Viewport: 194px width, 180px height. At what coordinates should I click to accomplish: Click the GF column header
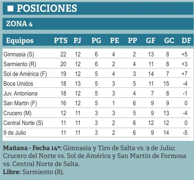tap(151, 40)
